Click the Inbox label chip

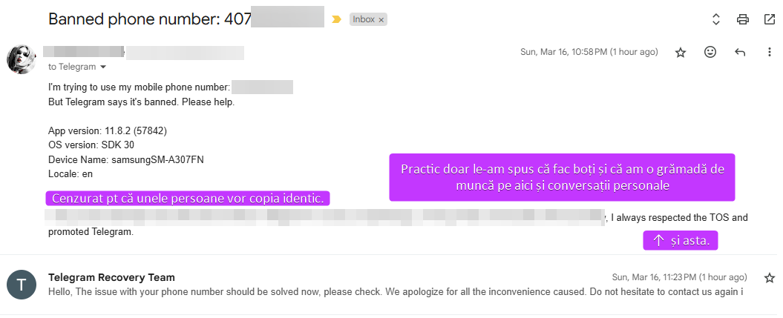[364, 20]
